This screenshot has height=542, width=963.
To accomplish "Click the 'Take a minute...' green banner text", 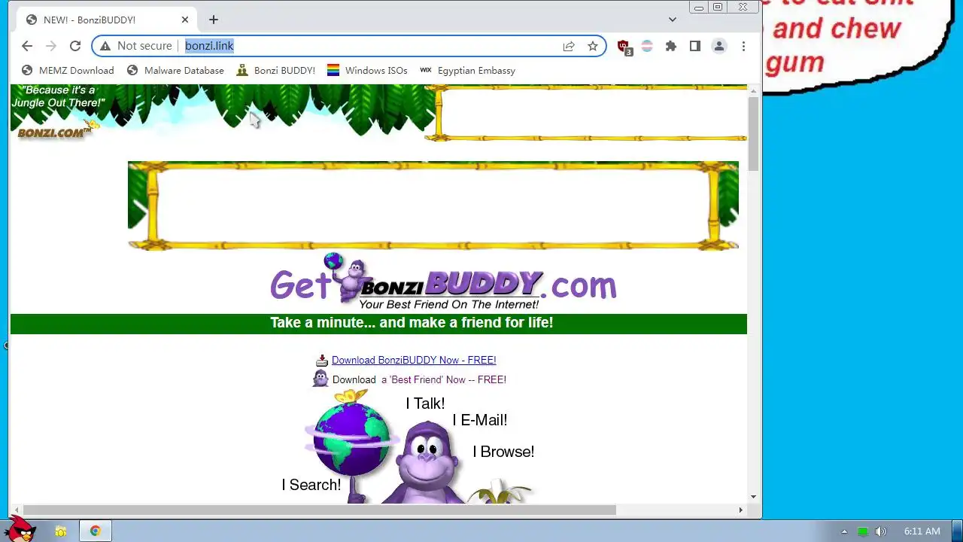I will (412, 323).
